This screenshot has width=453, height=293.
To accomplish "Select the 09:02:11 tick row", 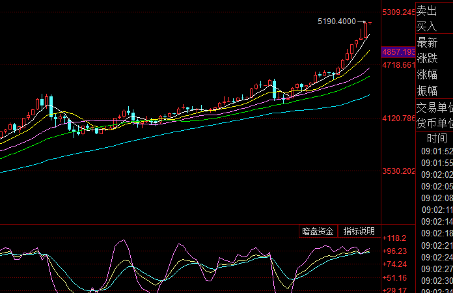I will tap(437, 210).
